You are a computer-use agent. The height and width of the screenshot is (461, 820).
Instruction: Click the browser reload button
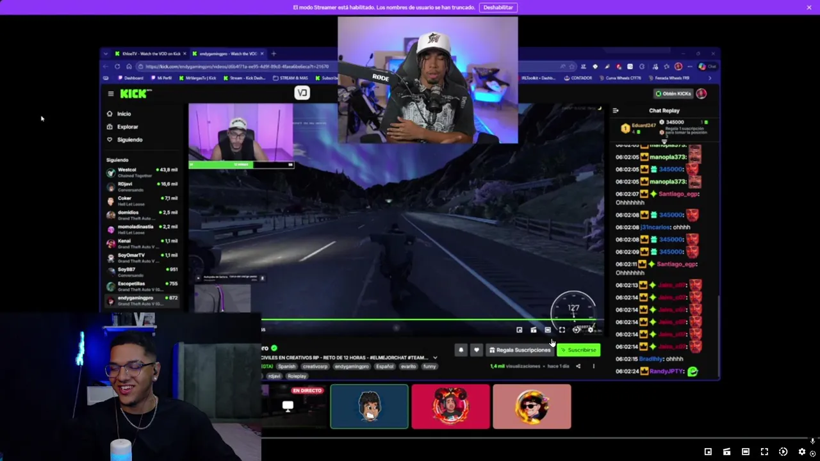[x=117, y=67]
